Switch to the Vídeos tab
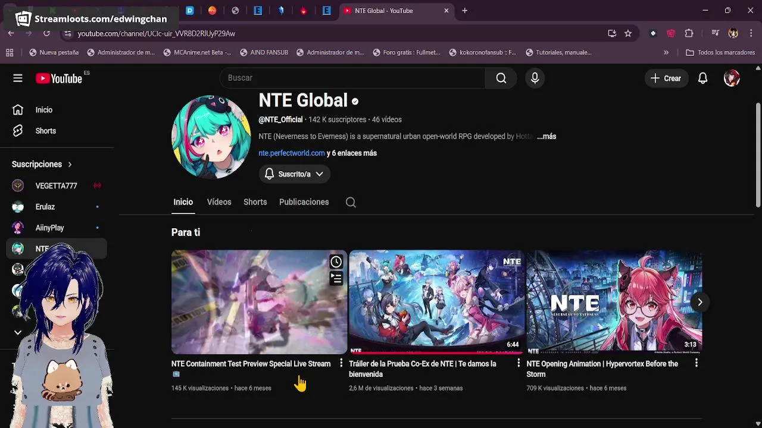The height and width of the screenshot is (428, 762). tap(219, 202)
